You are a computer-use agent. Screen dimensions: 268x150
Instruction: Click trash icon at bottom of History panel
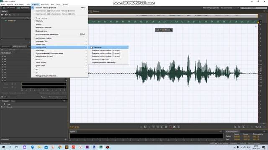click(x=66, y=140)
